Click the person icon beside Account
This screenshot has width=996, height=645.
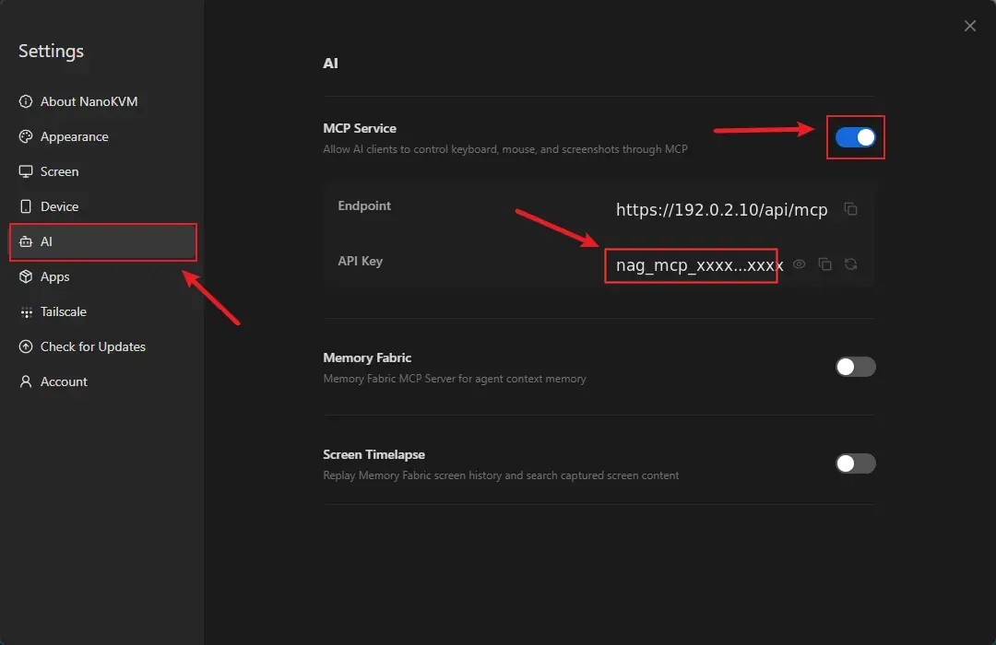pos(26,381)
